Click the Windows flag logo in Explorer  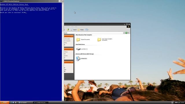pos(128,27)
